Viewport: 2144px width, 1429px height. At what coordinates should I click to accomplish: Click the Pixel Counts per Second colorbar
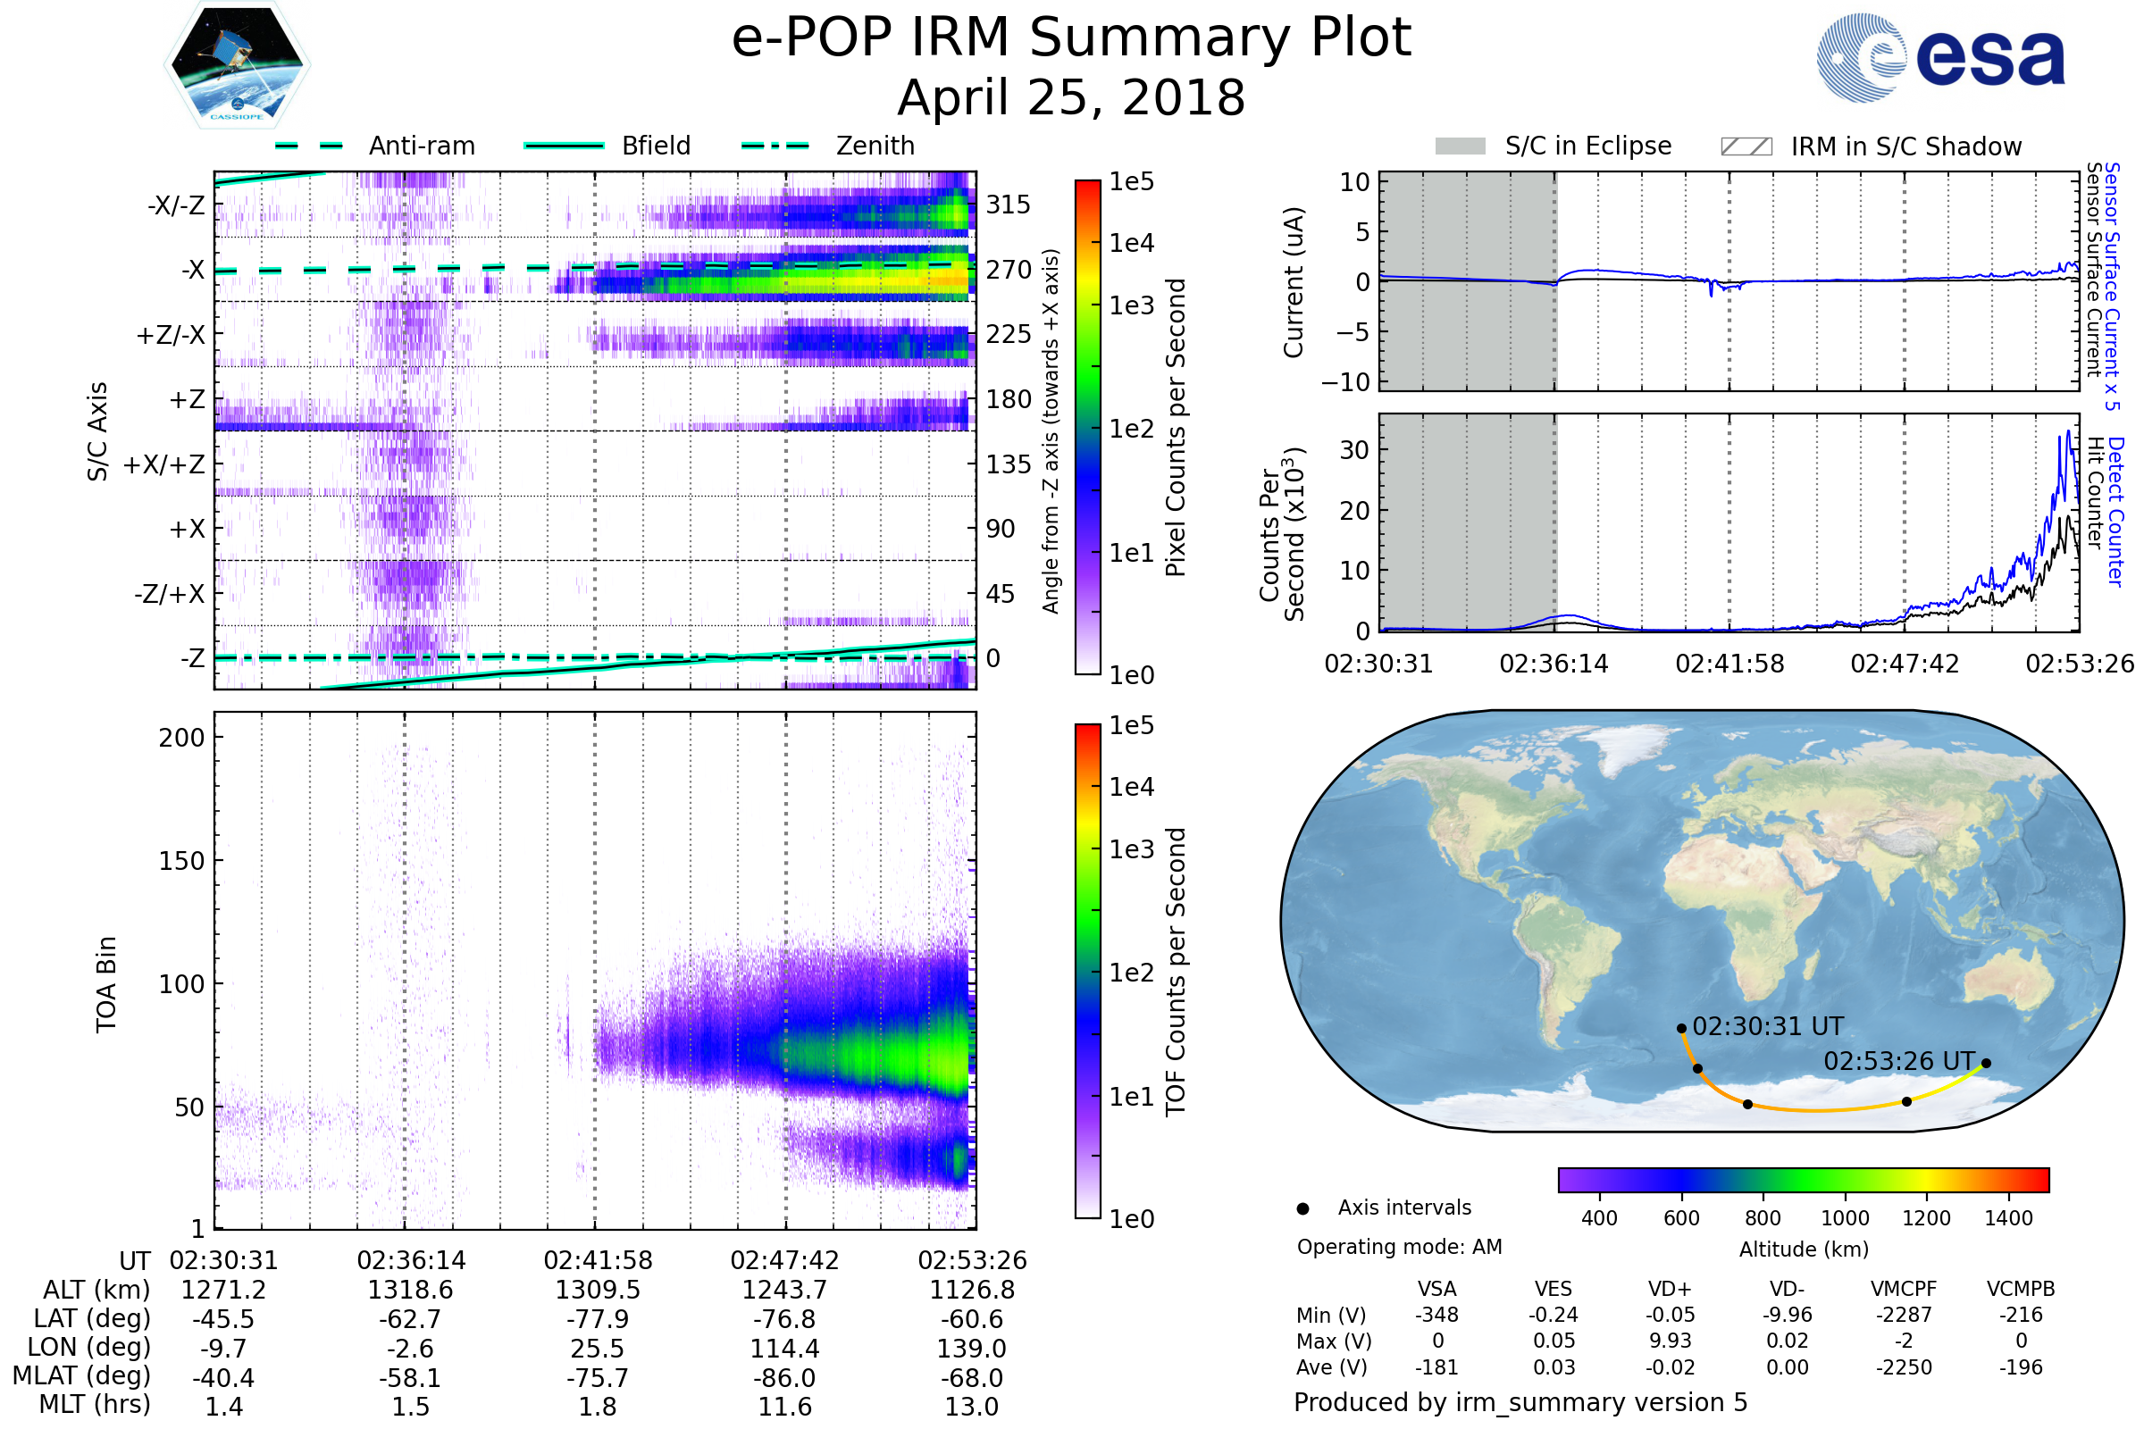(x=1087, y=428)
